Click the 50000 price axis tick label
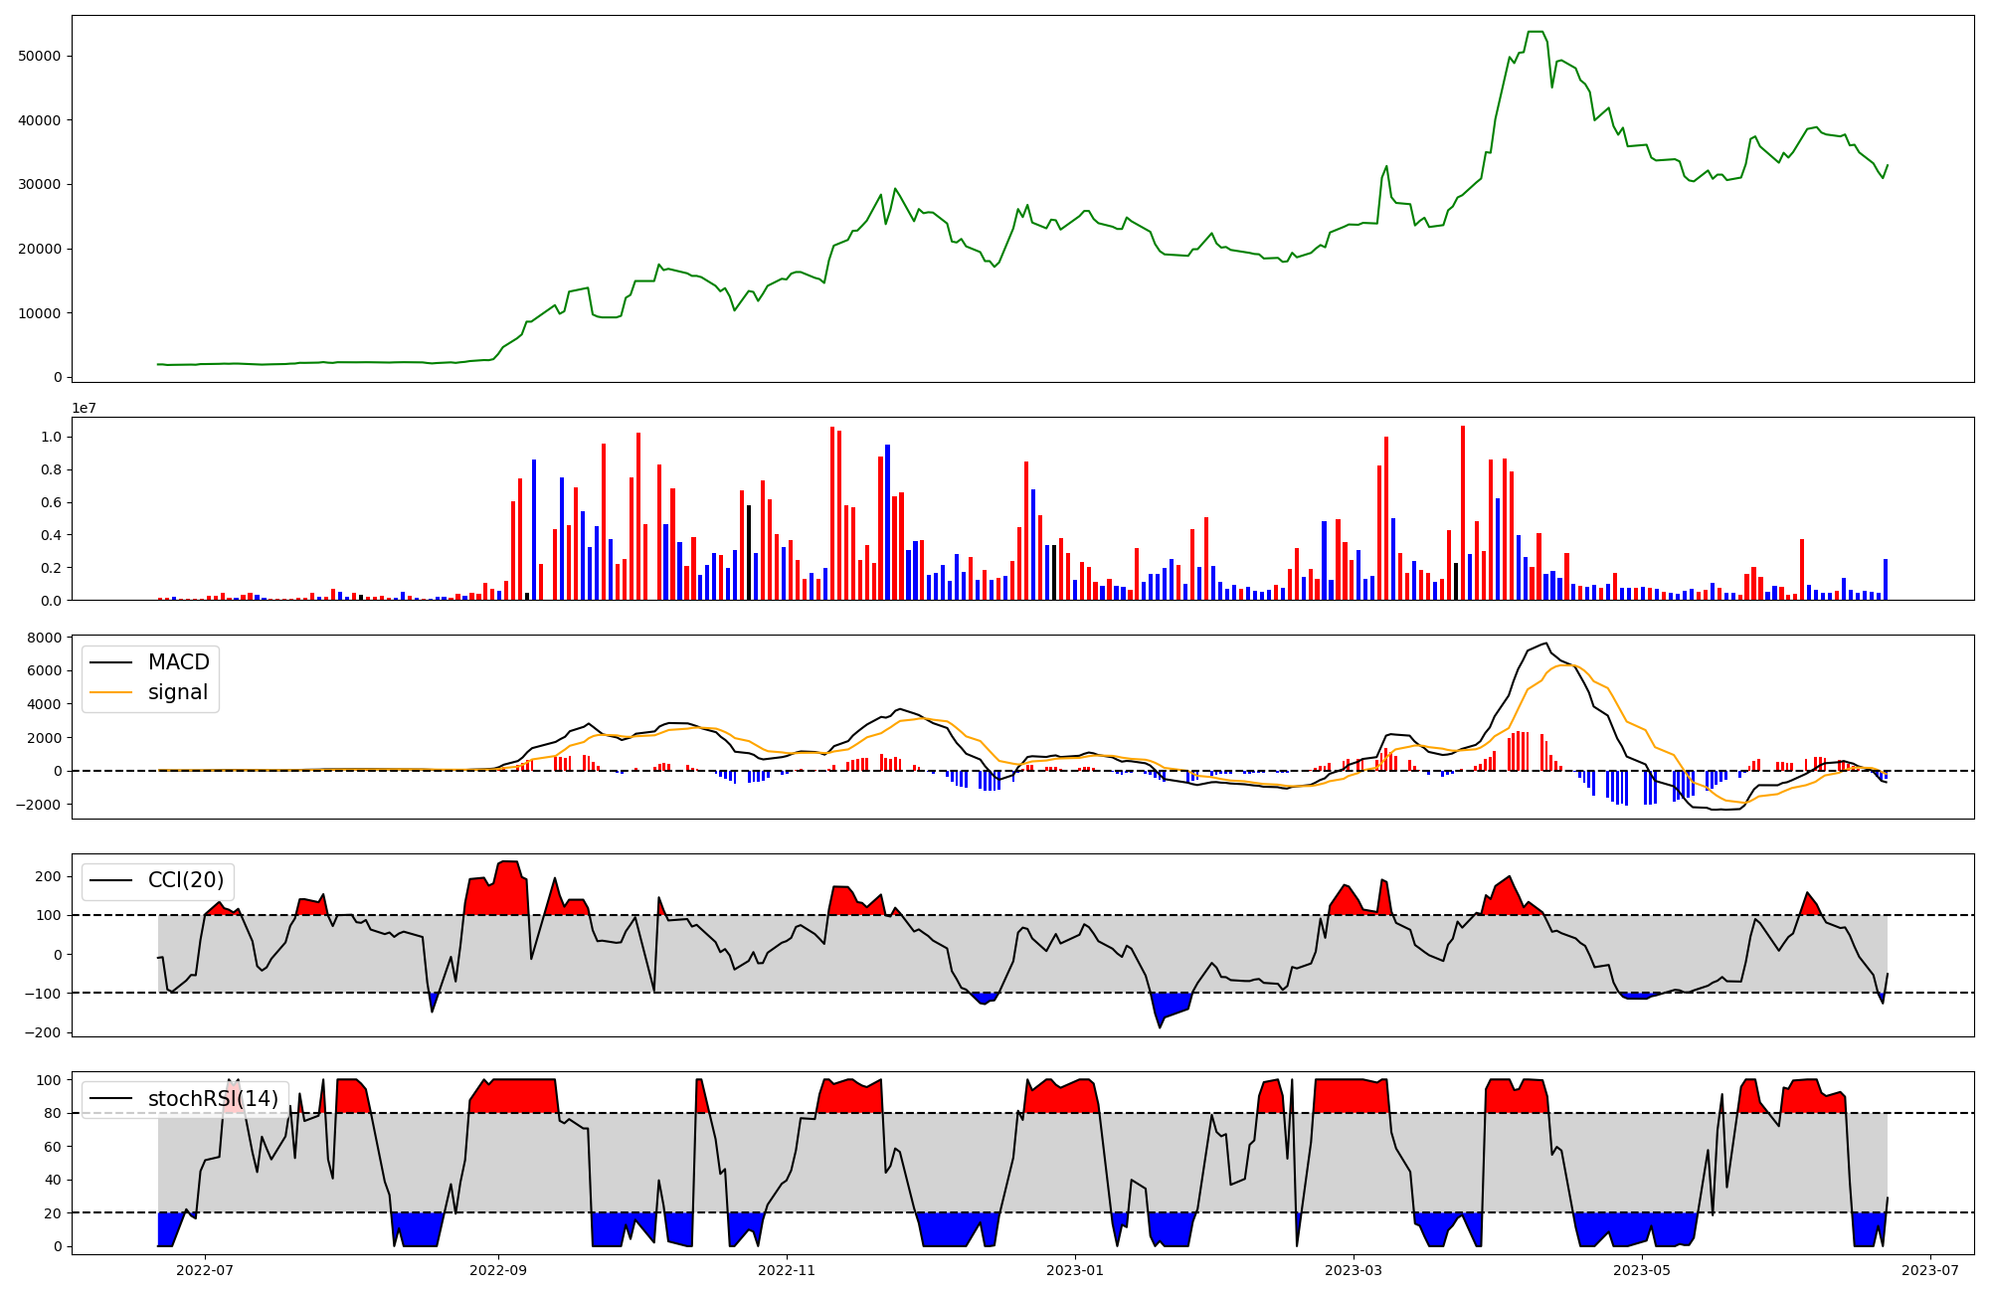The height and width of the screenshot is (1293, 1989). [40, 57]
